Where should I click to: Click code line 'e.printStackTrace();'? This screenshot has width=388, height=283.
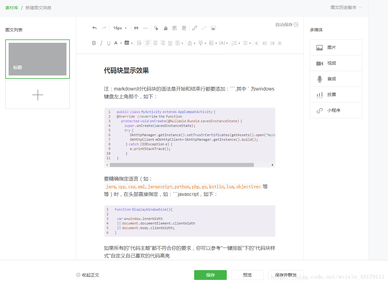click(x=150, y=149)
